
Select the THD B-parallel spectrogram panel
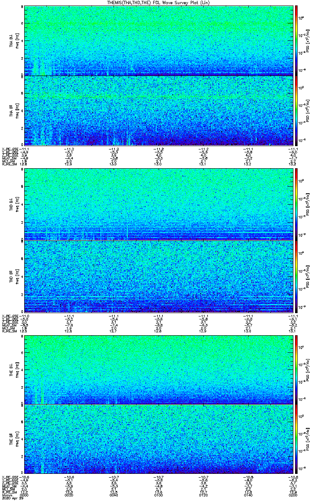(159, 277)
